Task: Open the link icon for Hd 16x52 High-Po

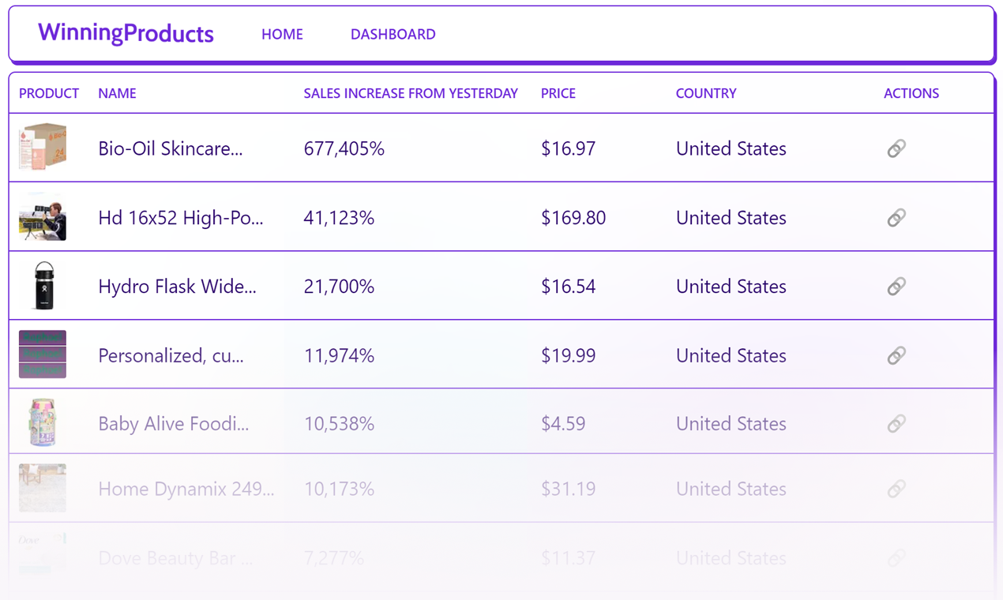Action: tap(896, 218)
